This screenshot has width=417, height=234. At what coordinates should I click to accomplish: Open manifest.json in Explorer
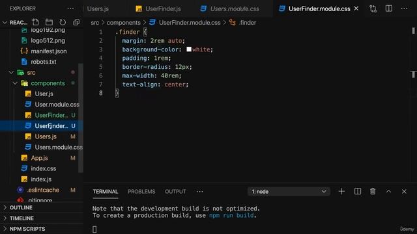coord(49,51)
